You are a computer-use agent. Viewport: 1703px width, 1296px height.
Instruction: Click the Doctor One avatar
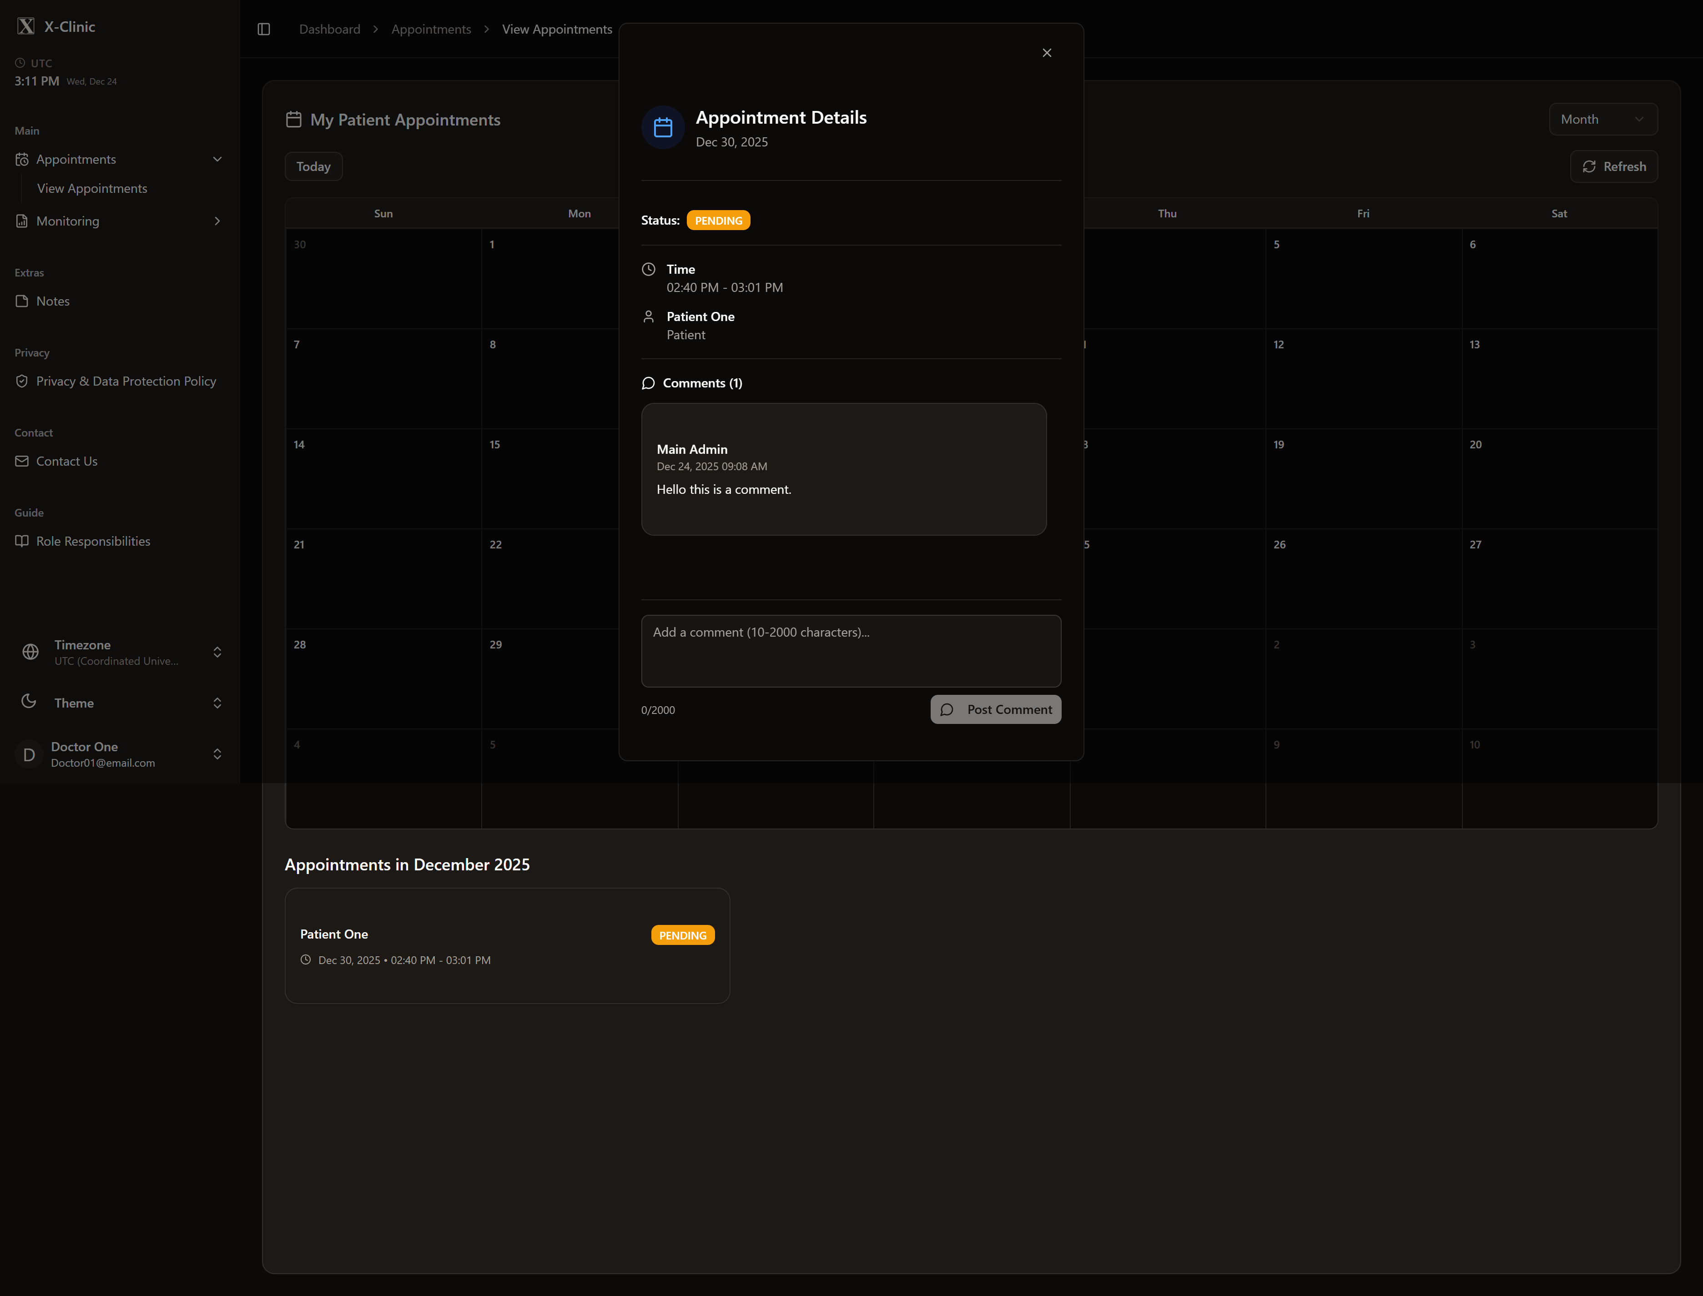point(29,754)
